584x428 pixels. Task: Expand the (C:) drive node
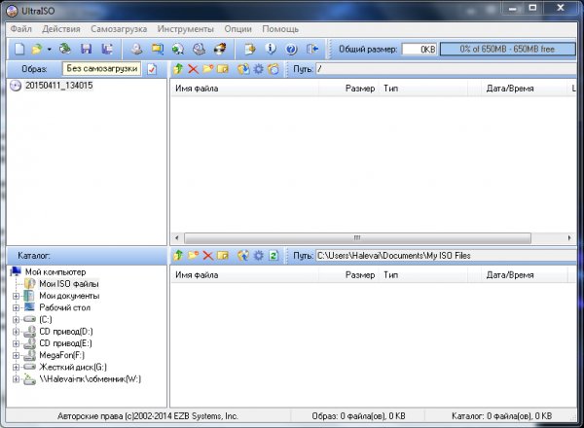pos(16,320)
